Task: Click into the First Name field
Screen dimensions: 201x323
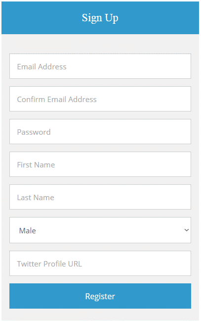Action: tap(100, 164)
